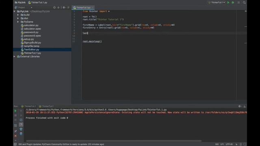Viewport: 260px width, 146px height.
Task: Close the Run panel with the red X
Action: [15, 136]
